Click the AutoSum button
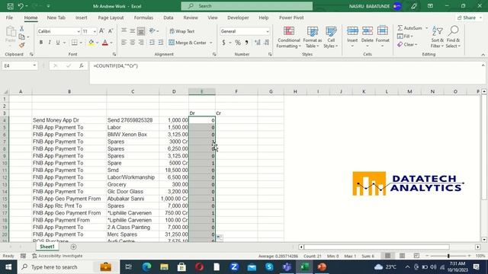 410,28
